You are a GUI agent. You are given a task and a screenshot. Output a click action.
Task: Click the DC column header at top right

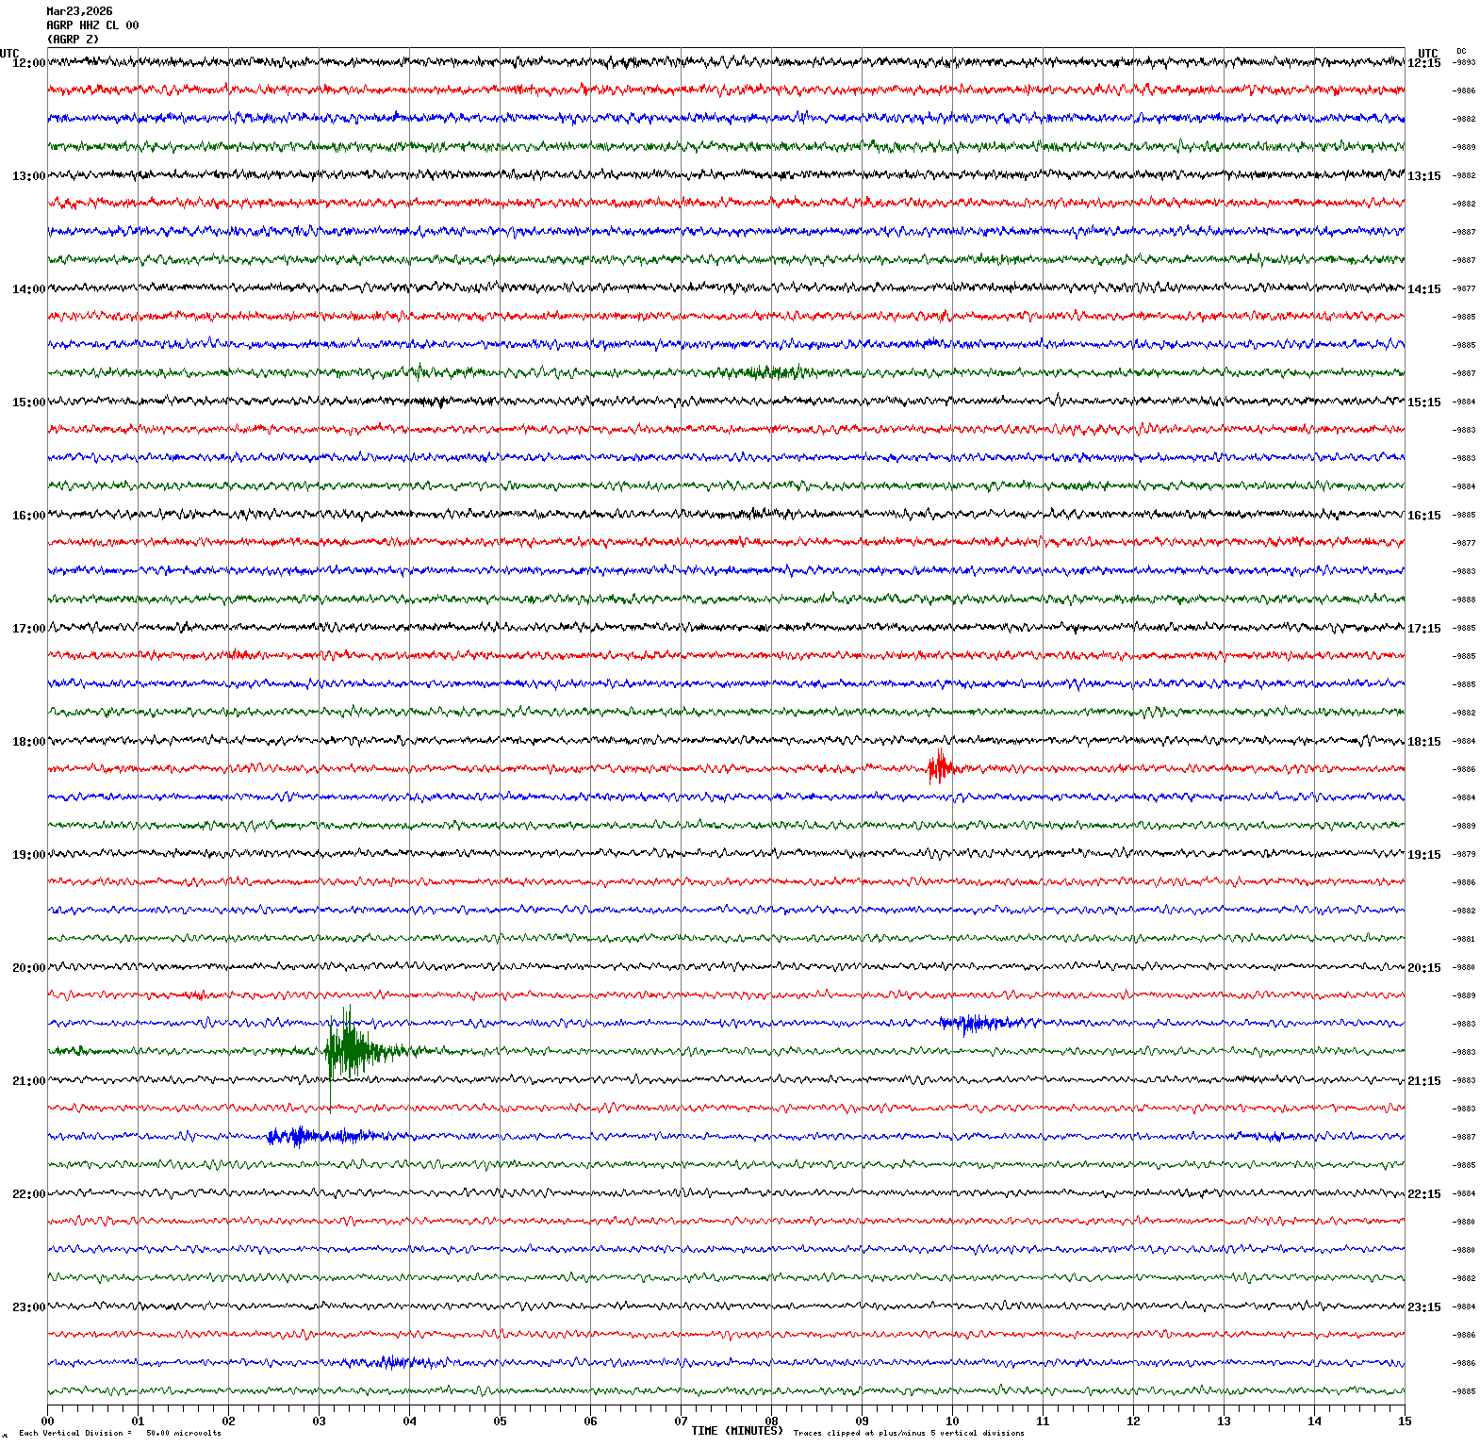click(1461, 51)
